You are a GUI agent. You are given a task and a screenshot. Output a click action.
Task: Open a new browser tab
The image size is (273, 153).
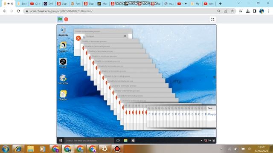click(220, 4)
